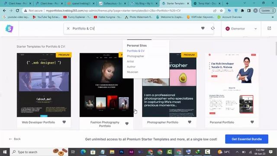277x156 pixels.
Task: Go Back using the bottom left link
Action: 15,139
